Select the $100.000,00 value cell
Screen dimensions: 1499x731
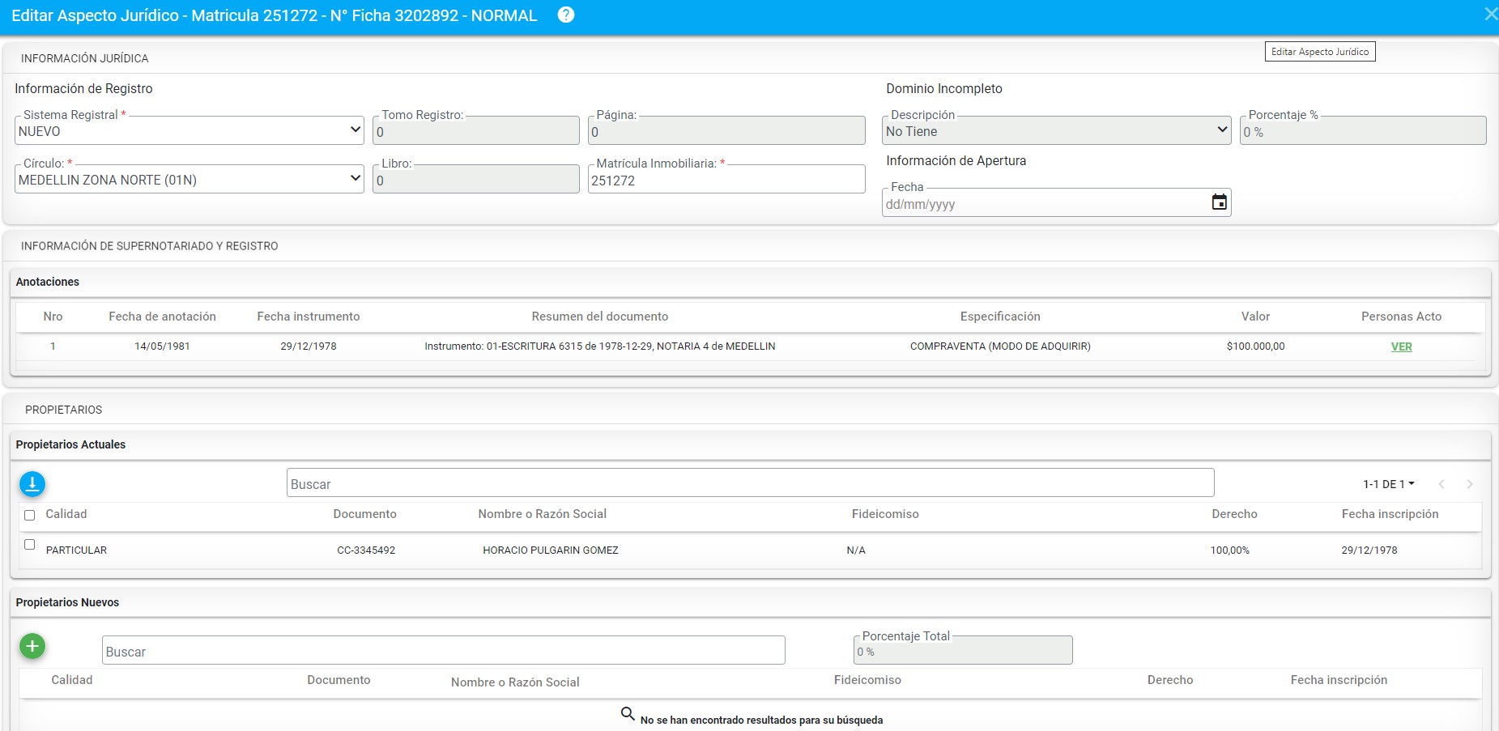[x=1255, y=346]
